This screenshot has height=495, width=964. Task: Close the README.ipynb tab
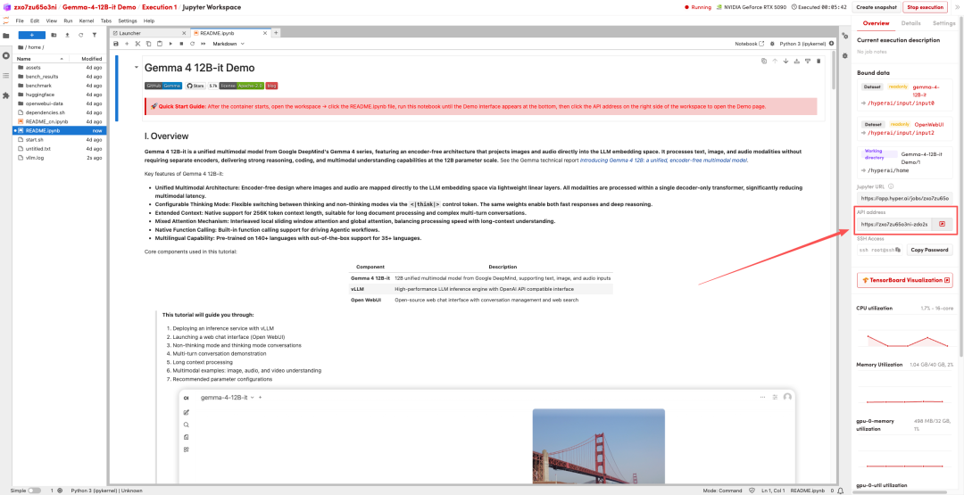266,32
